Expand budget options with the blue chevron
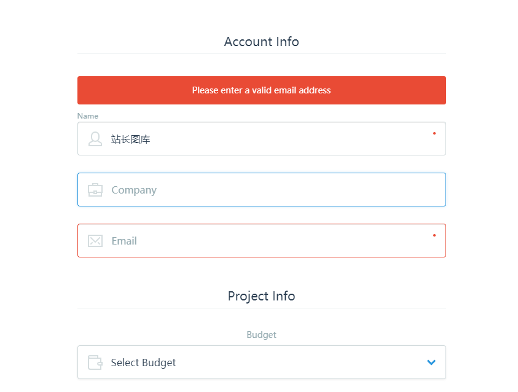 (431, 363)
